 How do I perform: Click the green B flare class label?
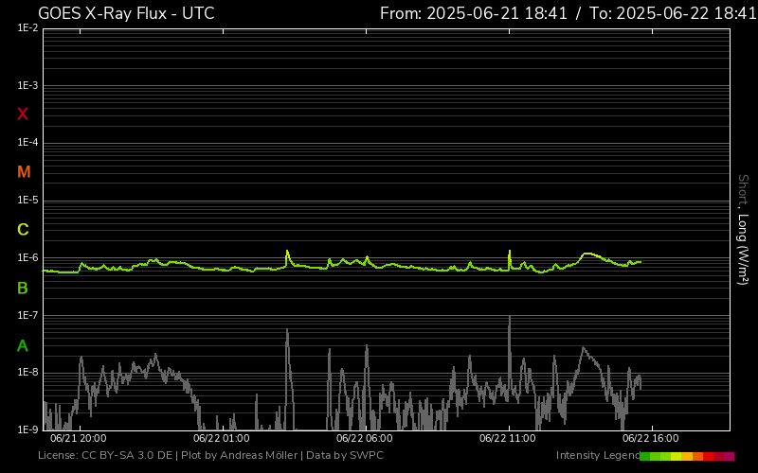[23, 289]
